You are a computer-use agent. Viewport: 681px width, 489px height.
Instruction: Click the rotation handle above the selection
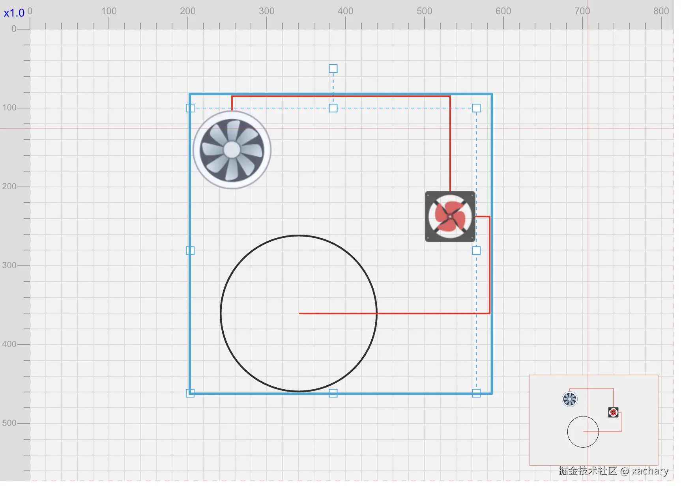[x=333, y=69]
